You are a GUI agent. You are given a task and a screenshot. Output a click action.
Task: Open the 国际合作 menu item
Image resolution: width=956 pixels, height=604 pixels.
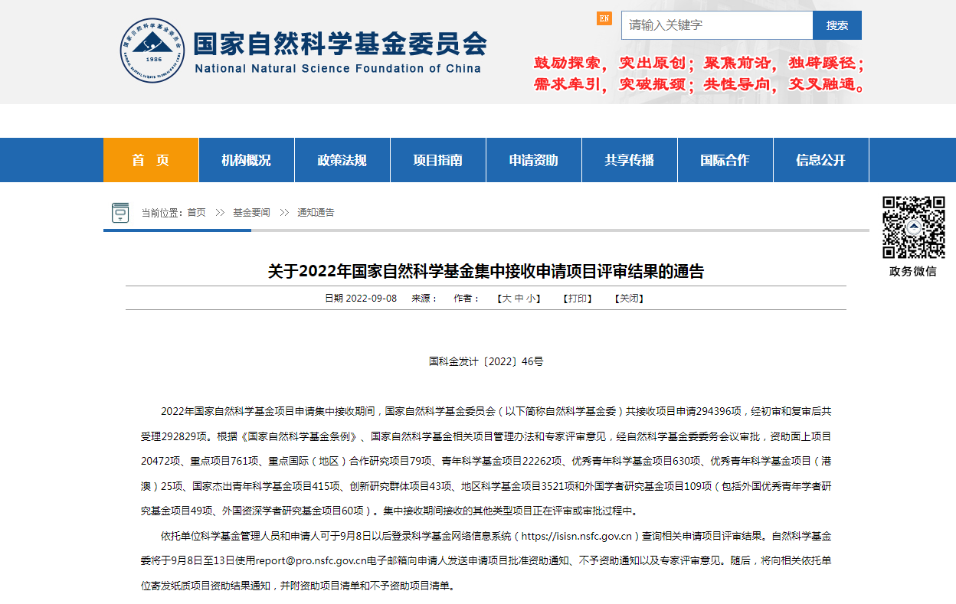point(725,160)
